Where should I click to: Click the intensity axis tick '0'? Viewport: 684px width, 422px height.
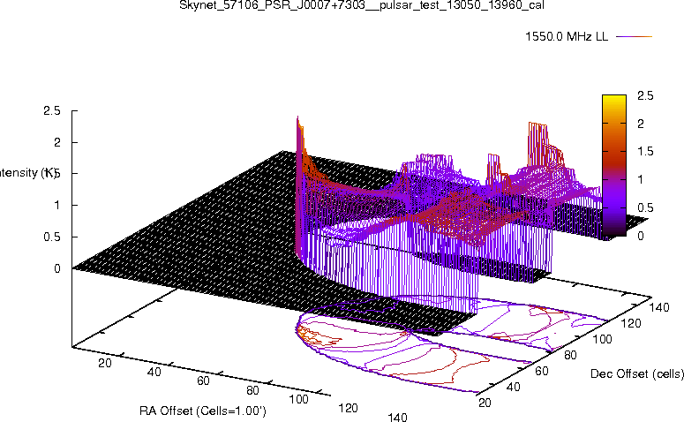coord(57,268)
